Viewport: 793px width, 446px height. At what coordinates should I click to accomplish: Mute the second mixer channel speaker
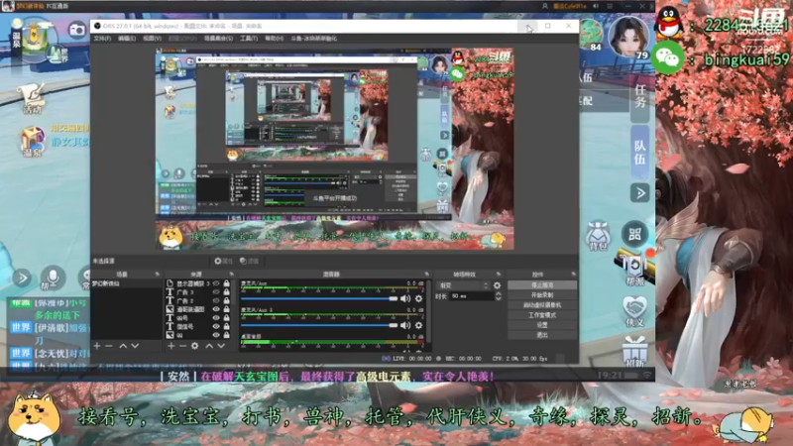pyautogui.click(x=405, y=325)
